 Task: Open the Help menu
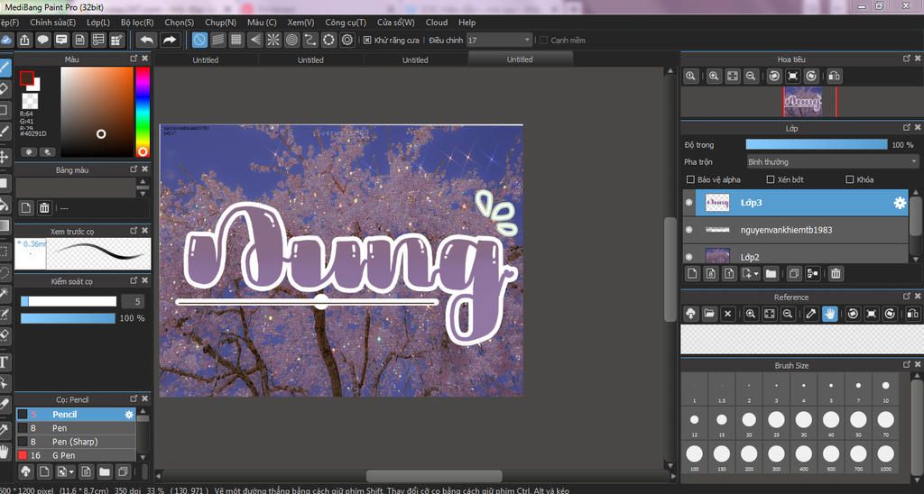click(x=467, y=23)
